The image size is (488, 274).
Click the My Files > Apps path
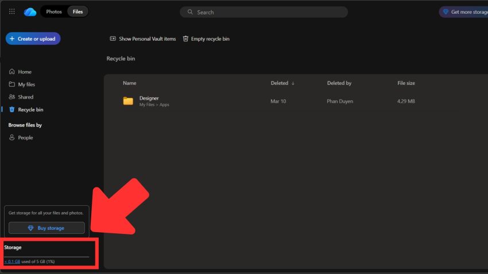tap(154, 105)
